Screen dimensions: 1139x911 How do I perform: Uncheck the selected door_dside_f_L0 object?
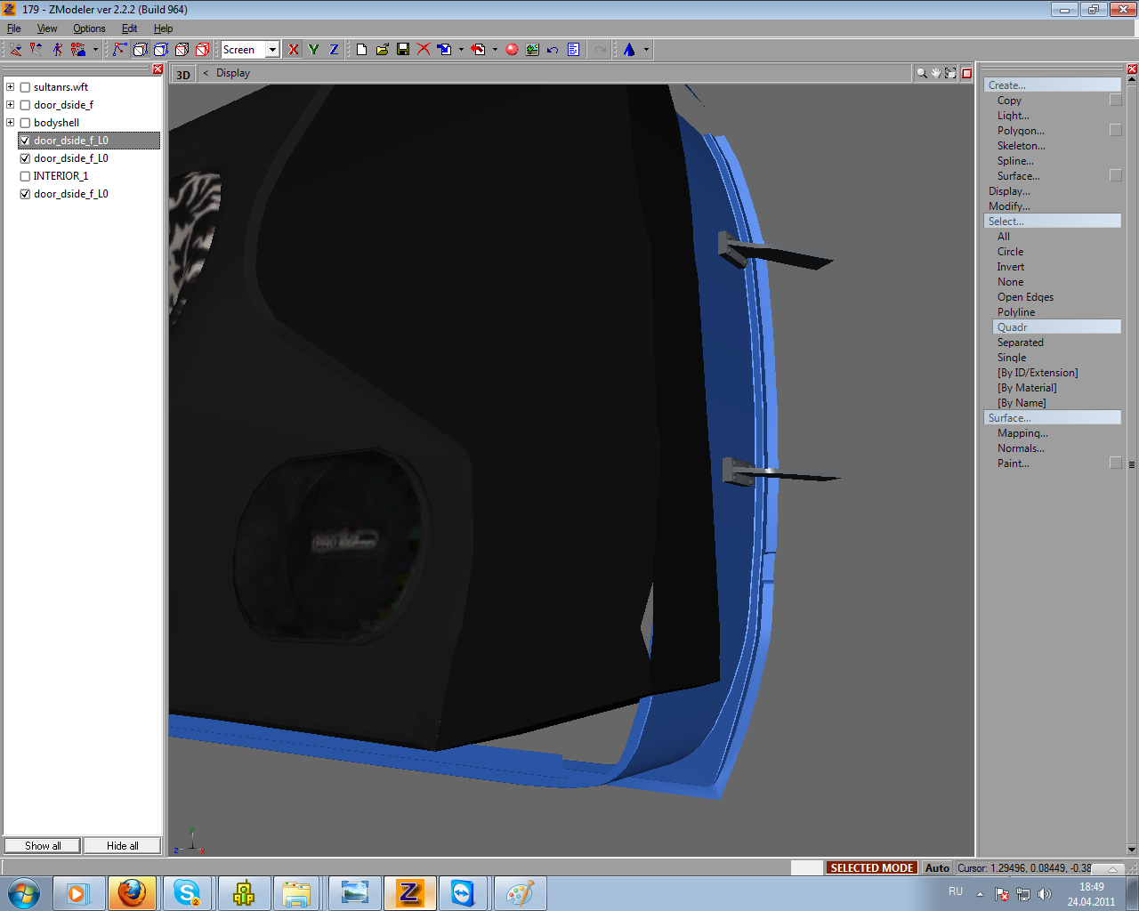pyautogui.click(x=25, y=141)
